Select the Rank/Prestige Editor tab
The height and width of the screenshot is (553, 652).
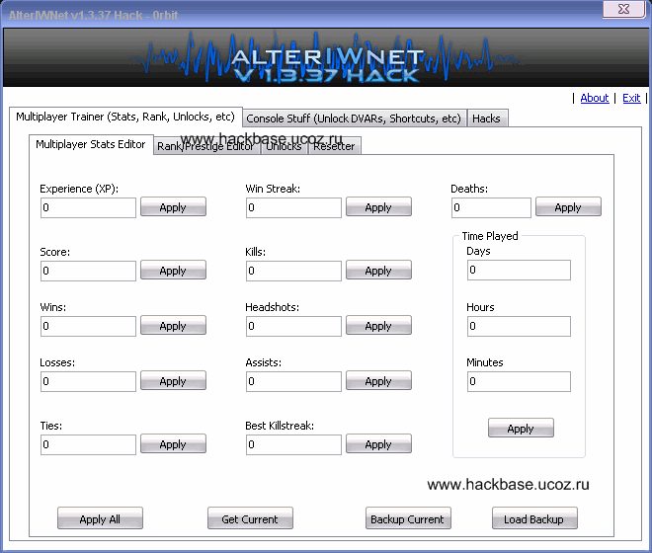pos(205,146)
